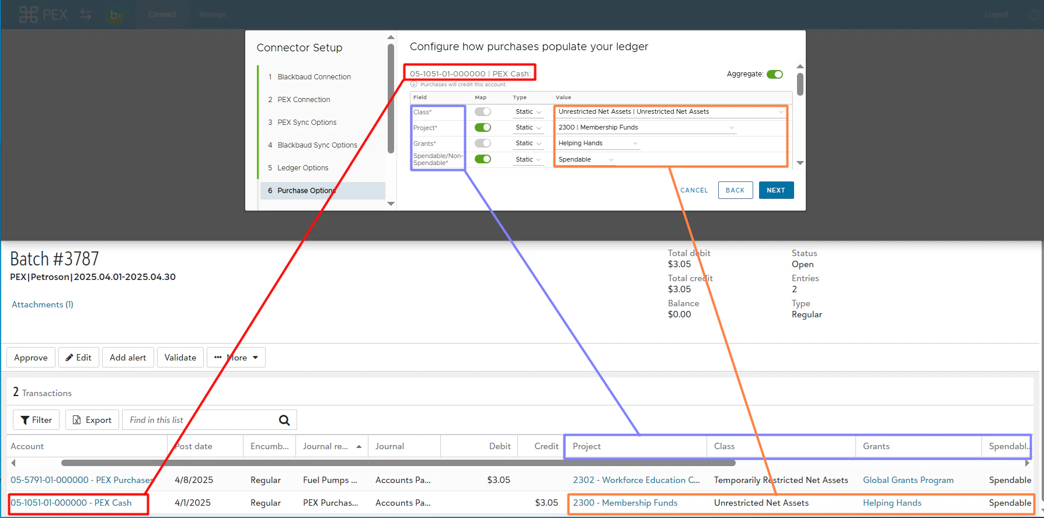Open the Global Grants Program link
Screen dimensions: 1044x518
909,480
